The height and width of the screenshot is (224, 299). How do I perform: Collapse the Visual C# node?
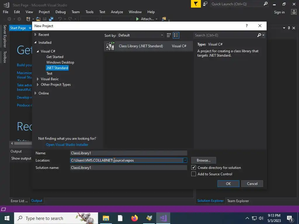click(38, 51)
